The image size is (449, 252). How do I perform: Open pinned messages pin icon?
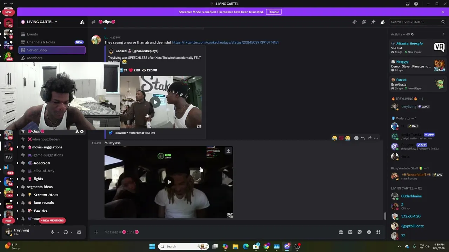point(373,22)
